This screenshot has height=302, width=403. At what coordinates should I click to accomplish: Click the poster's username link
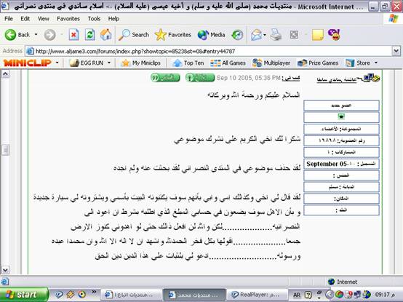(x=336, y=80)
